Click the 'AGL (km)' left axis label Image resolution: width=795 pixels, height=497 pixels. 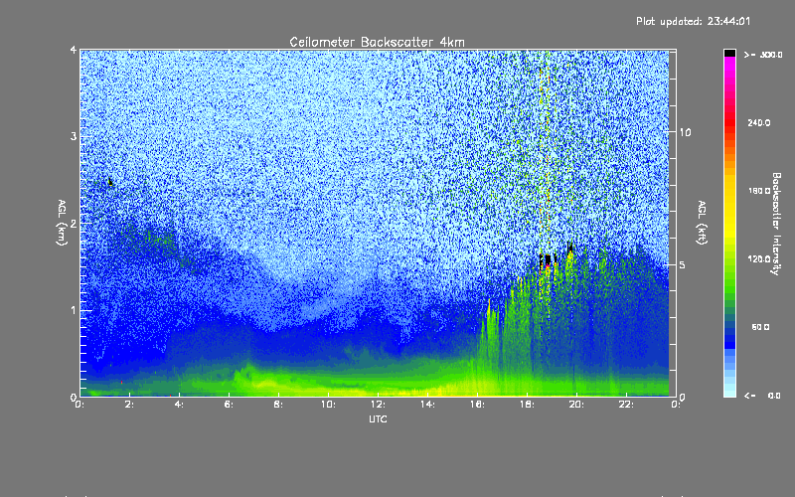tap(62, 223)
